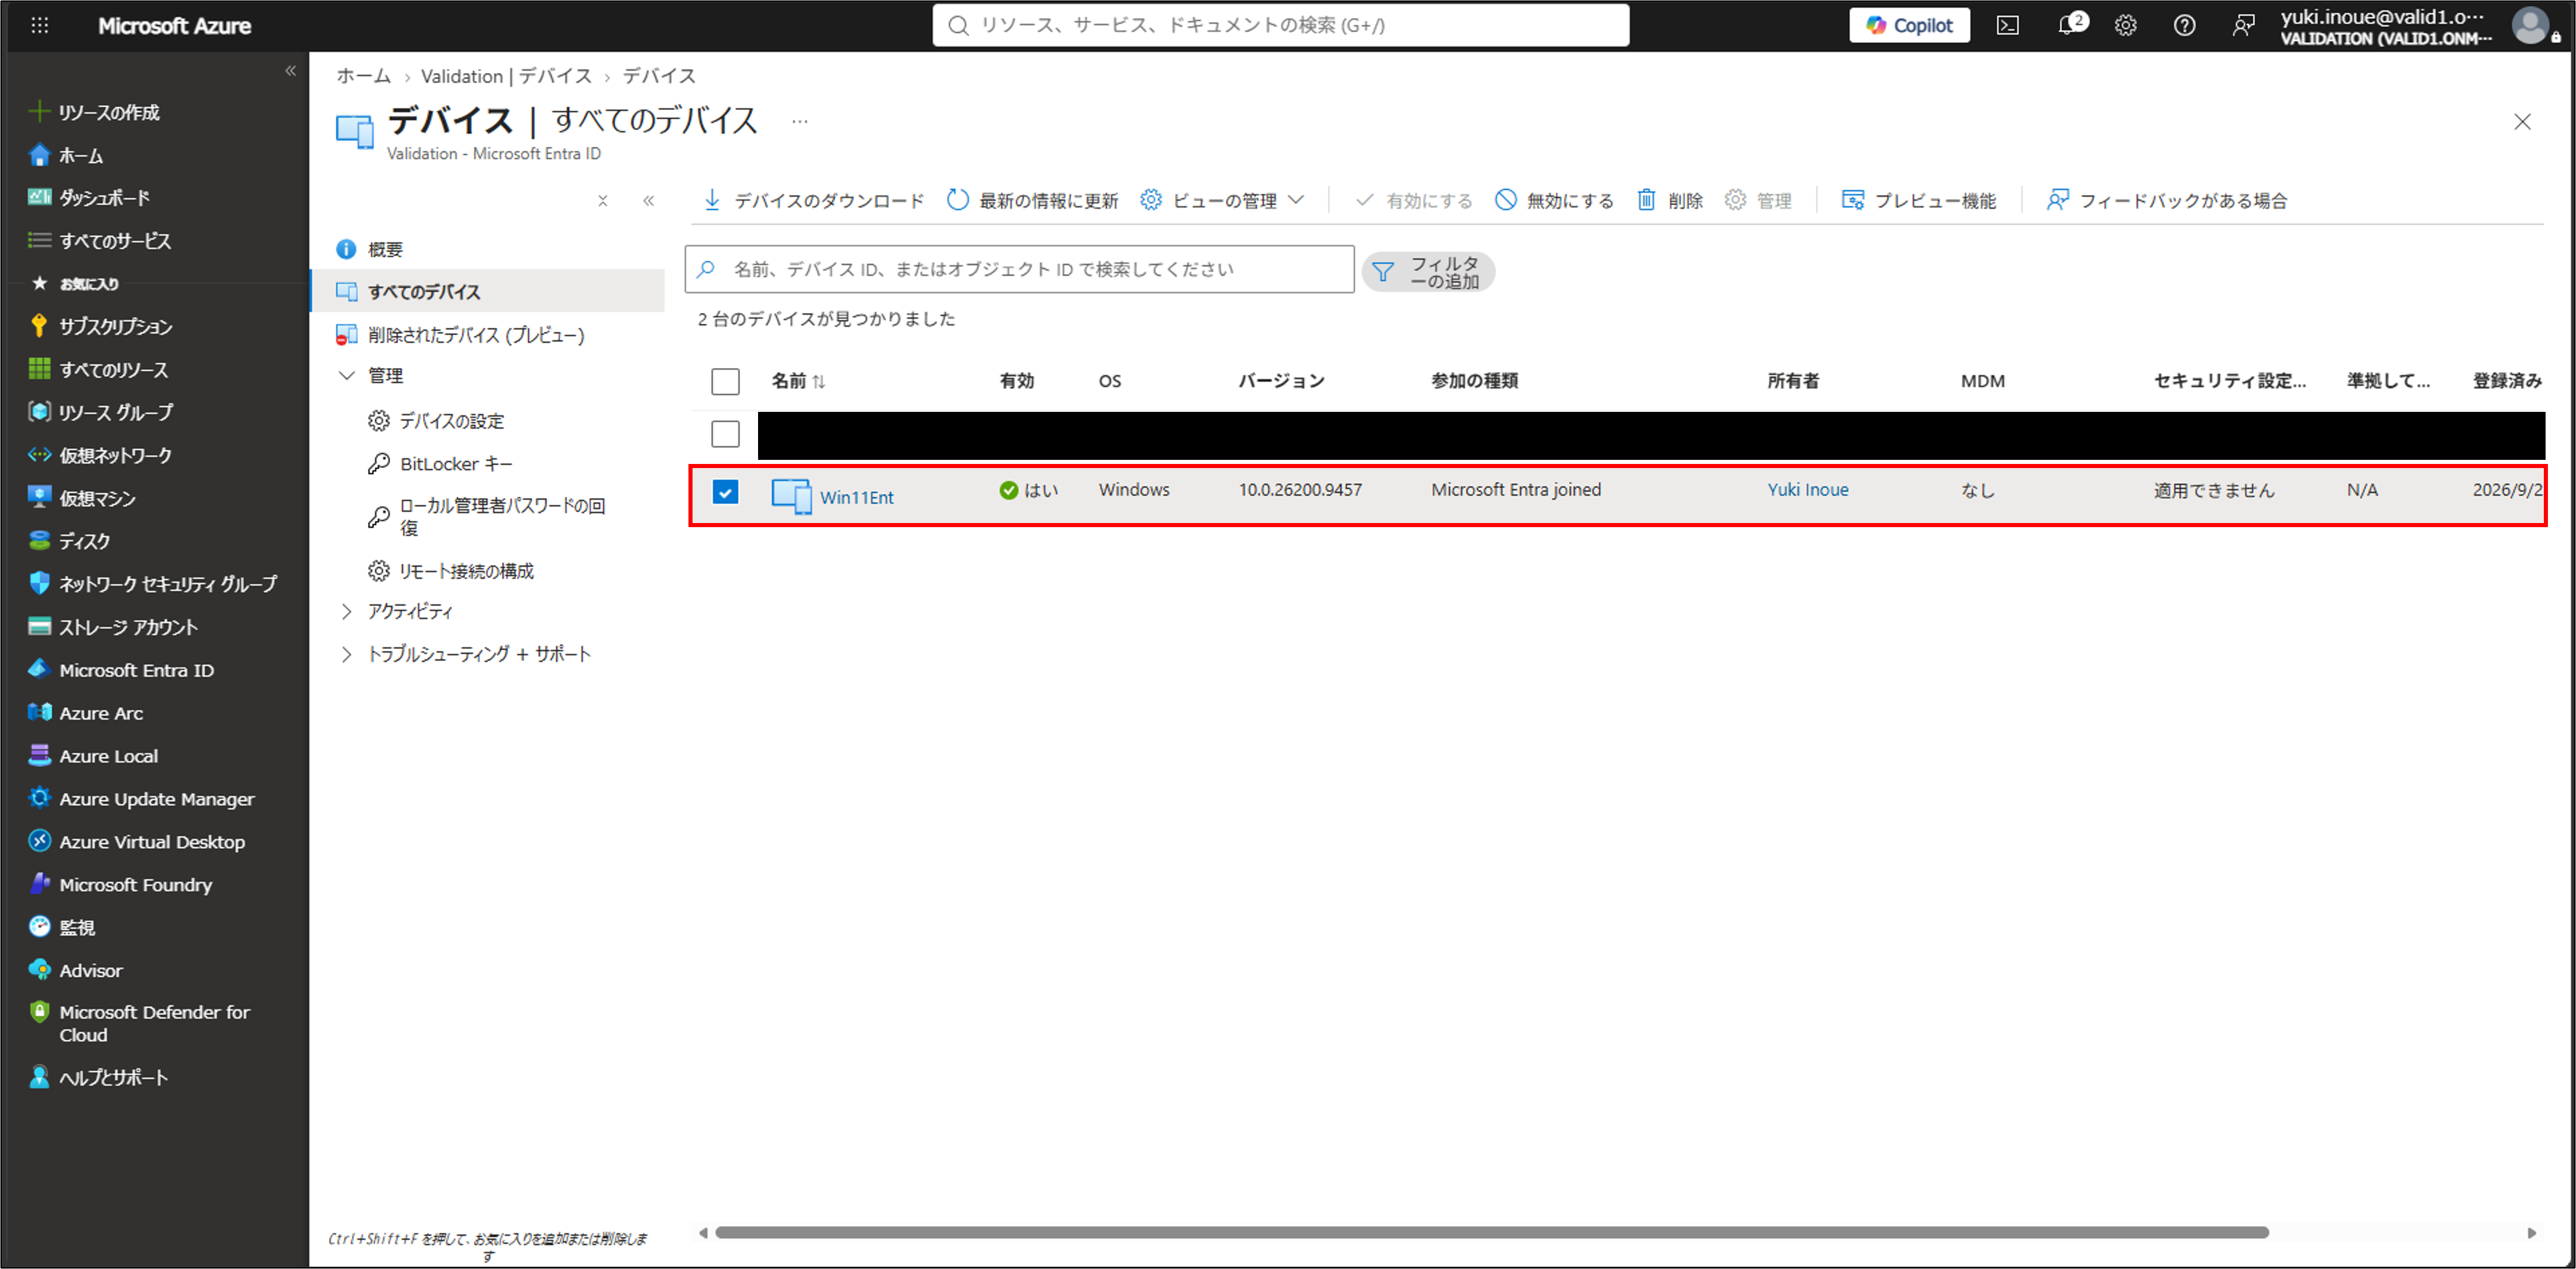Click the ホーム breadcrumb link
The width and height of the screenshot is (2576, 1269).
pyautogui.click(x=364, y=76)
